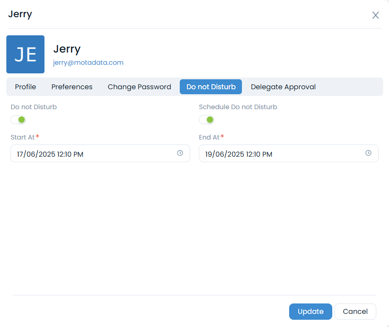Disable the Schedule Do not Disturb switch
The width and height of the screenshot is (389, 327).
pos(207,120)
